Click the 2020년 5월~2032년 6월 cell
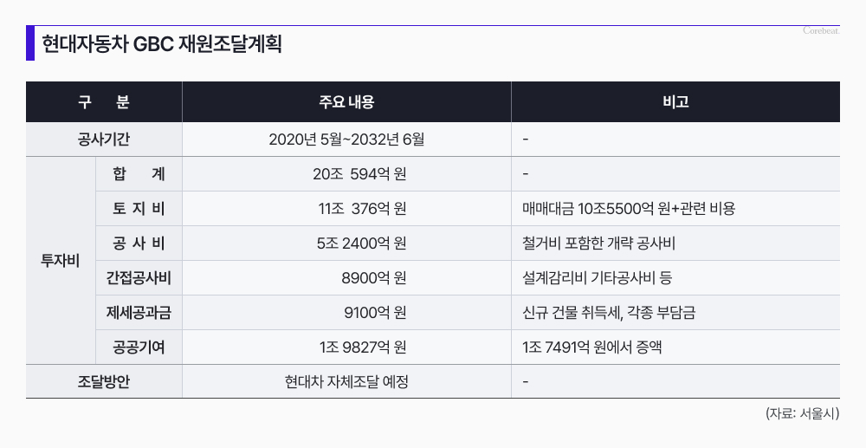This screenshot has width=866, height=448. (x=346, y=139)
